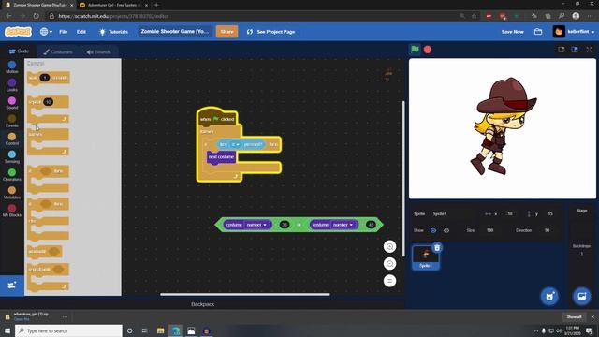Hide the sprite with crossed-eye toggle
The width and height of the screenshot is (599, 337).
click(446, 230)
